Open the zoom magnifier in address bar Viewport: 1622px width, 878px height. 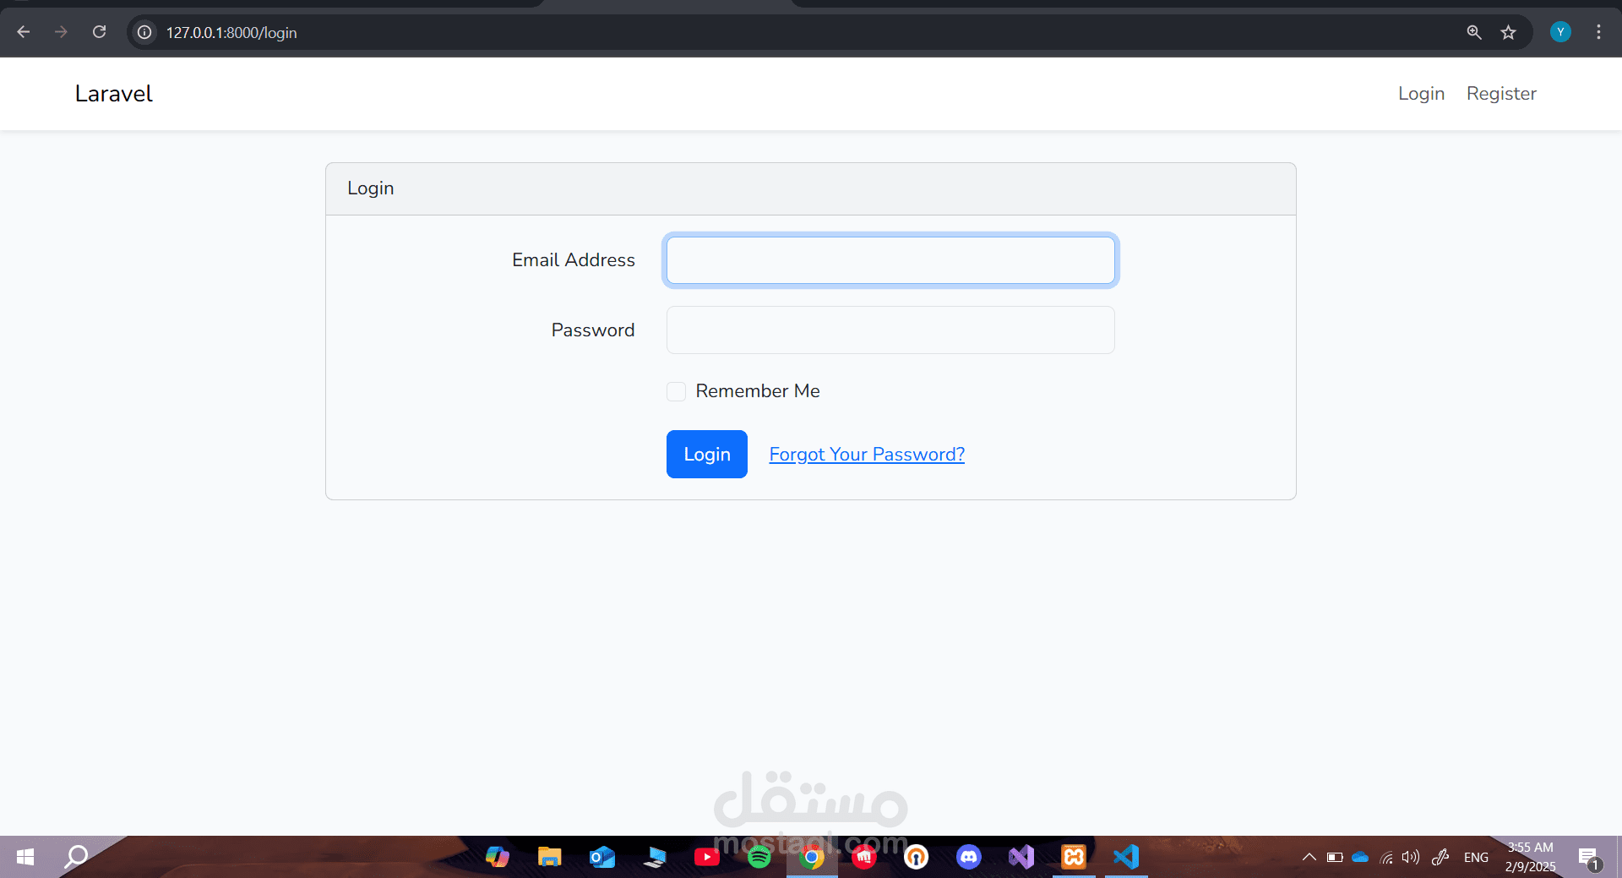click(1474, 32)
